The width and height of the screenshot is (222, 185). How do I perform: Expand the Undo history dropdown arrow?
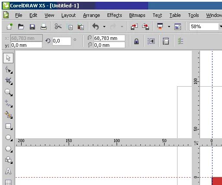[104, 27]
